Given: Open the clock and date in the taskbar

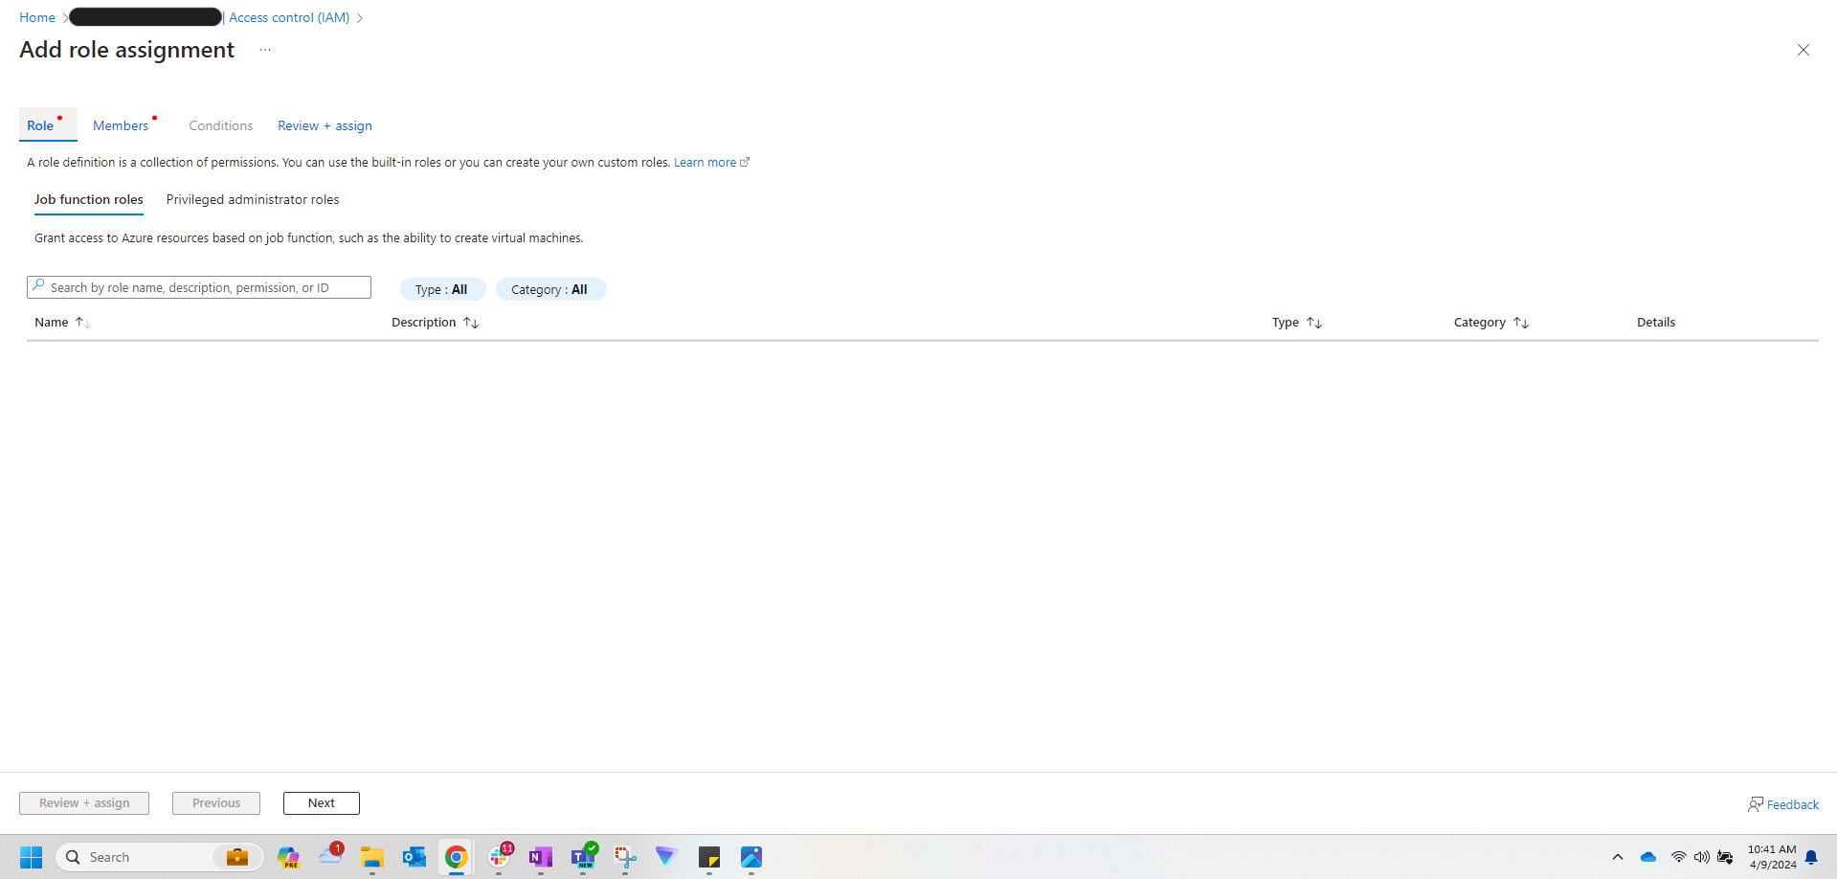Looking at the screenshot, I should tap(1772, 857).
